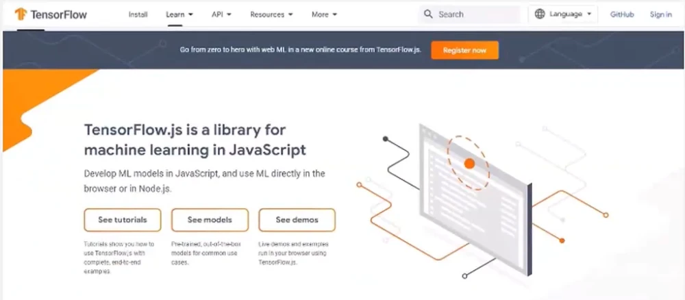Click the orange dot in the hero illustration
This screenshot has height=300, width=685.
[x=469, y=164]
